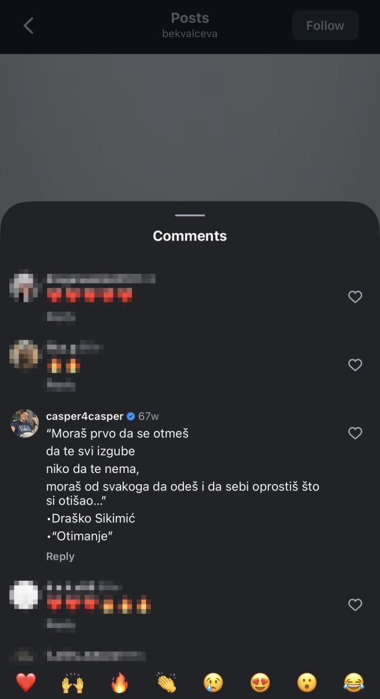This screenshot has width=380, height=699.
Task: Send red heart emoji reaction
Action: click(26, 682)
